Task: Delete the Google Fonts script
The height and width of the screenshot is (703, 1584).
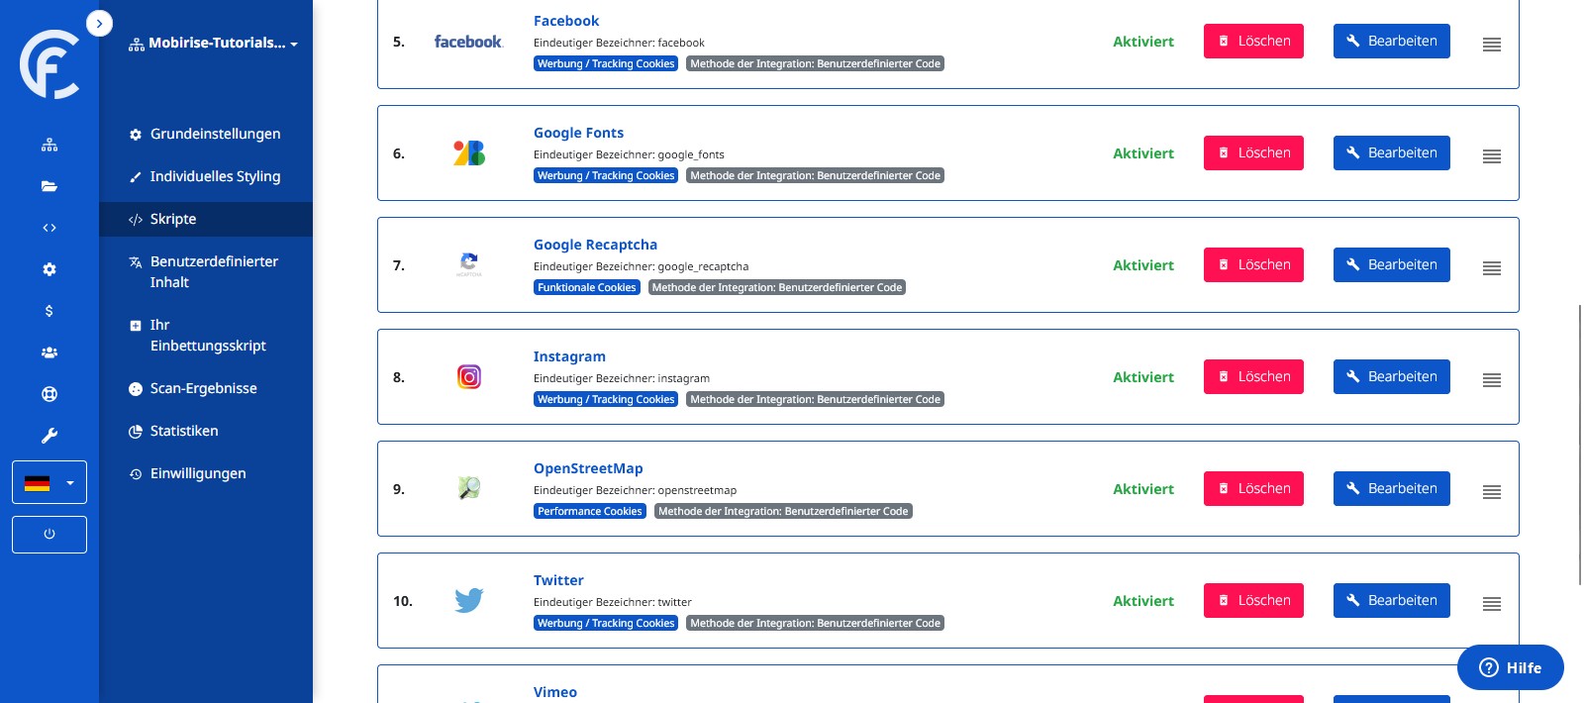Action: (x=1253, y=153)
